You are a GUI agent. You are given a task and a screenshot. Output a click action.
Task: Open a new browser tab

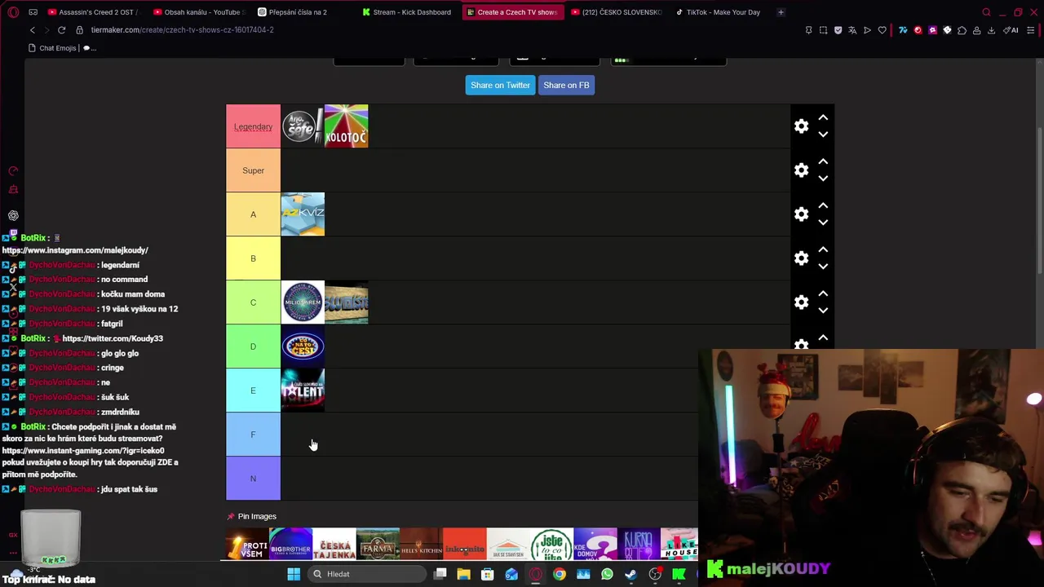tap(781, 12)
